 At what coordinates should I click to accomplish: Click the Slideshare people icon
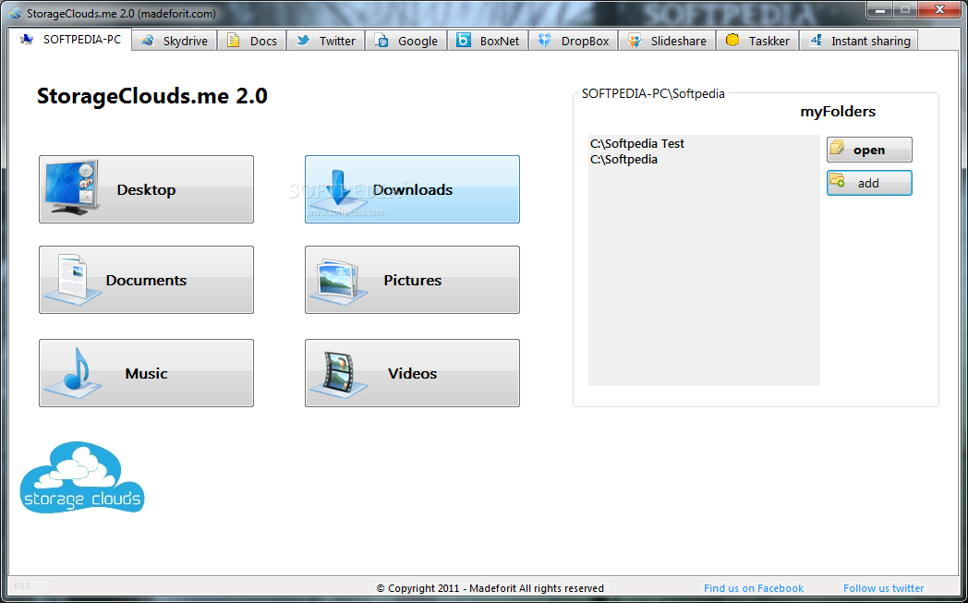[x=634, y=41]
